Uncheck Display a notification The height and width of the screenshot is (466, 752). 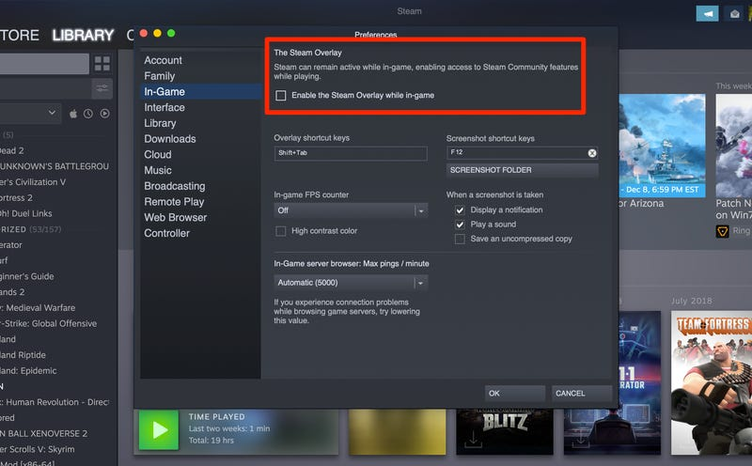coord(460,210)
